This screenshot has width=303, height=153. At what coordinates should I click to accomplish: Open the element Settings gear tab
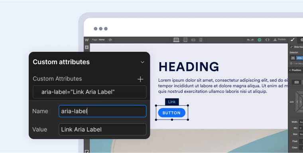pyautogui.click(x=301, y=40)
